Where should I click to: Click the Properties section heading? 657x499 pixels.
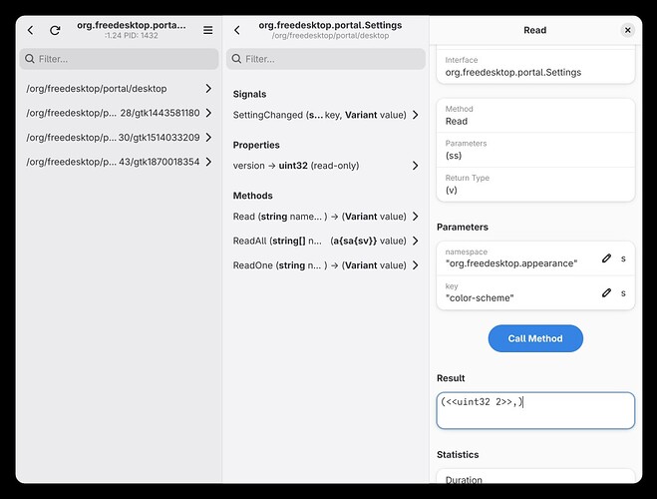pos(256,145)
